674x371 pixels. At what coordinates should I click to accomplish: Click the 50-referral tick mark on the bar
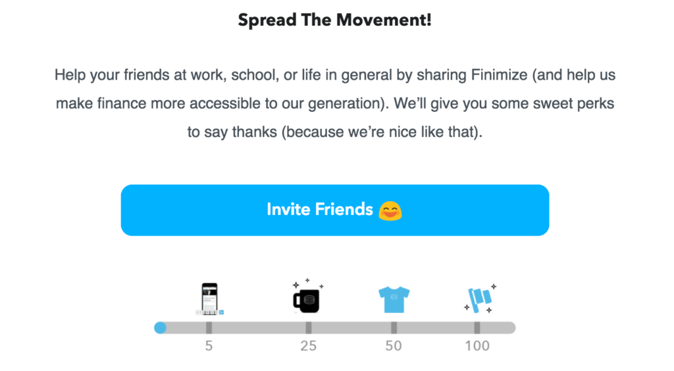pos(394,328)
